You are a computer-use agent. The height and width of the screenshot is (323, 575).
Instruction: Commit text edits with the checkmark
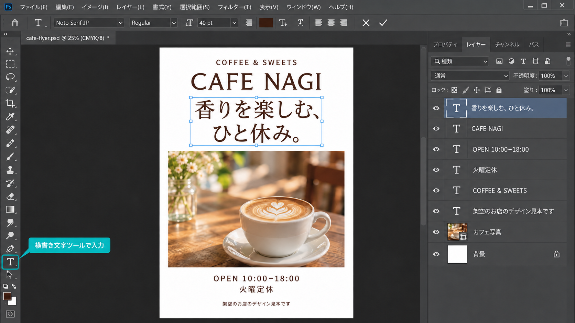pyautogui.click(x=383, y=23)
